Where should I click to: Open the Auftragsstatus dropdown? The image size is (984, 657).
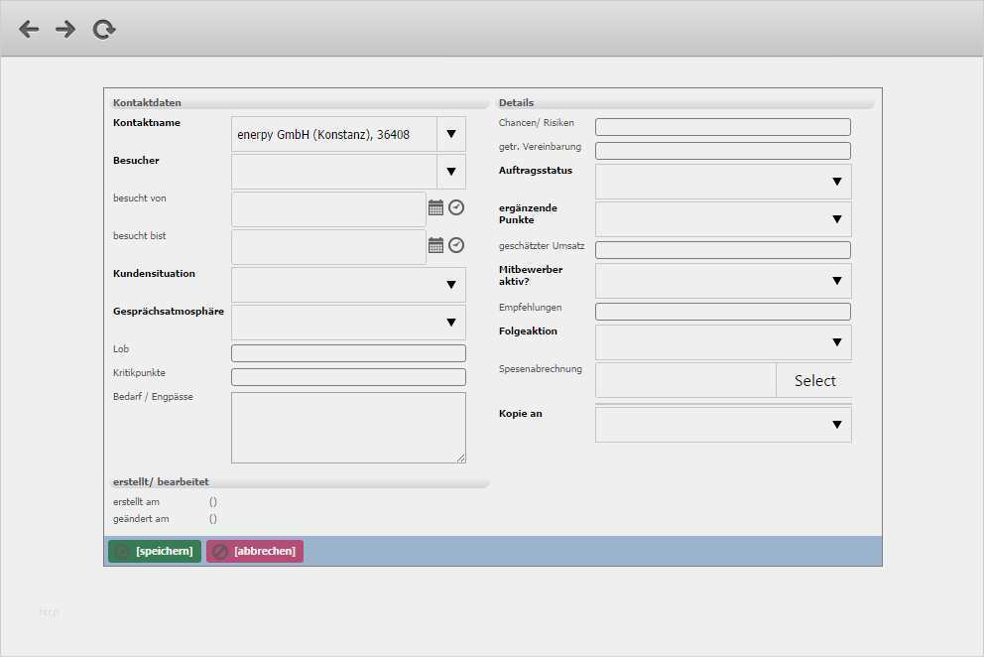tap(723, 182)
